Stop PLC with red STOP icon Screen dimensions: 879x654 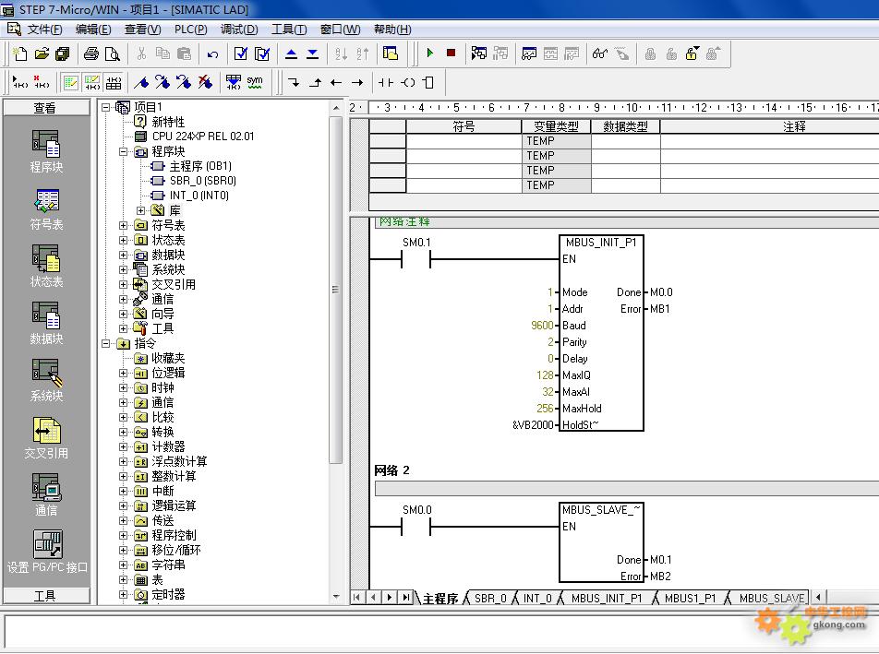[x=451, y=54]
